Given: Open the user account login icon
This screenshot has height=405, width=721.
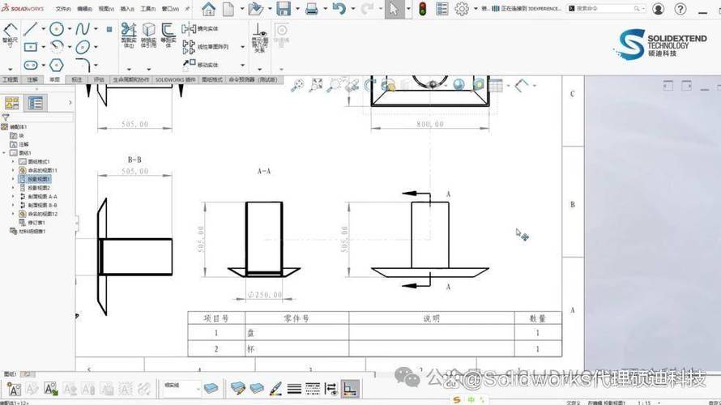Looking at the screenshot, I should pyautogui.click(x=658, y=9).
